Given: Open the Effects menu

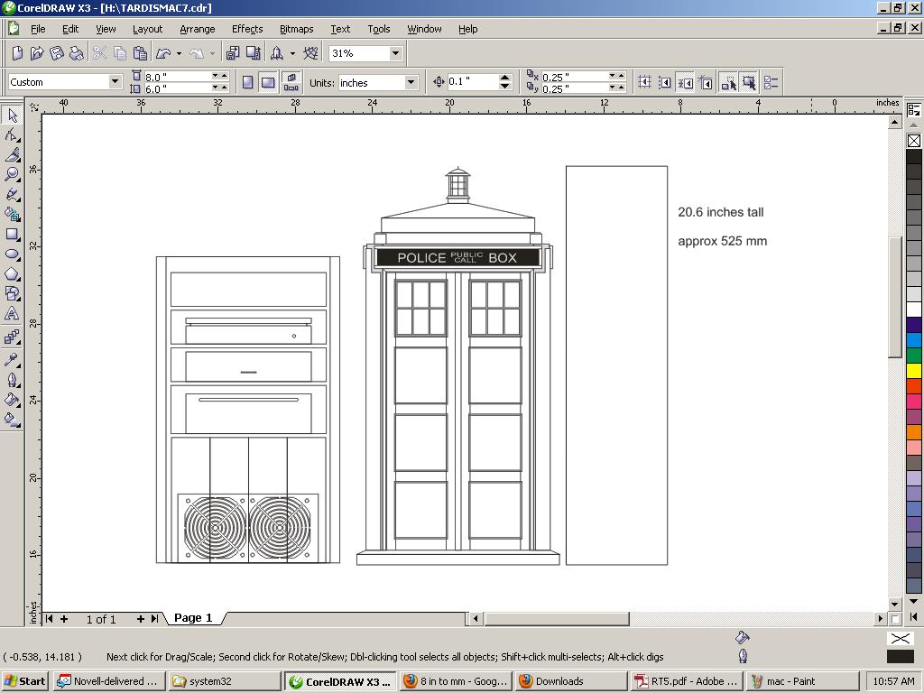Looking at the screenshot, I should 247,29.
